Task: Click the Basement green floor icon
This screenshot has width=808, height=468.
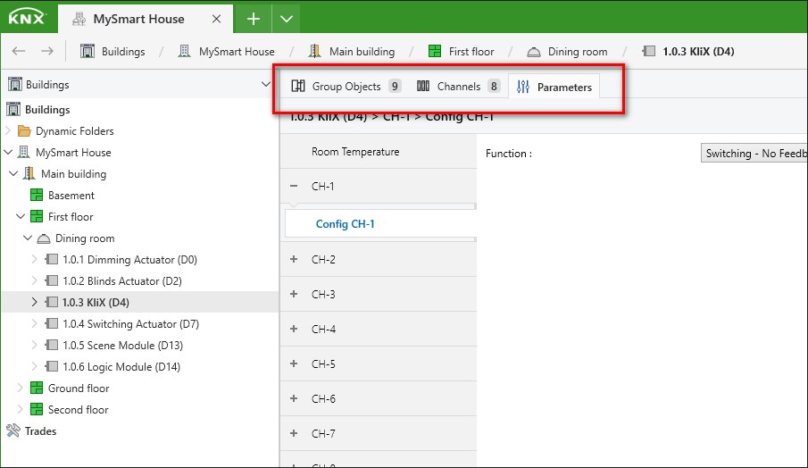Action: click(37, 195)
